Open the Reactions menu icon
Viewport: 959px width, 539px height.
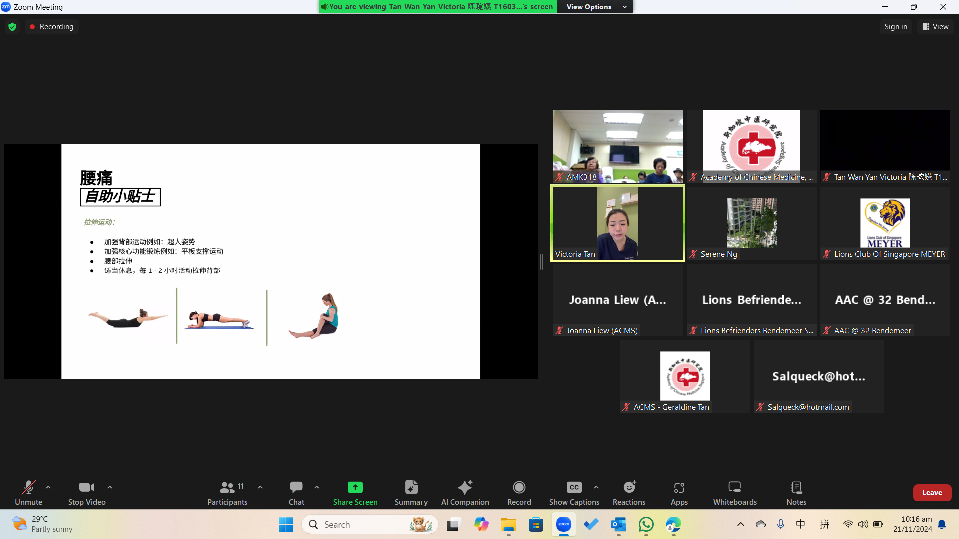[629, 487]
